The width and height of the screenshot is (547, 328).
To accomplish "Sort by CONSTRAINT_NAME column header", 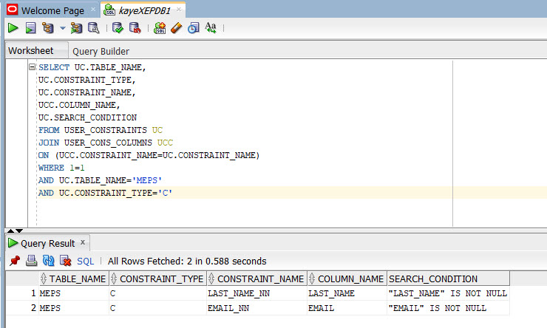I will tap(256, 279).
